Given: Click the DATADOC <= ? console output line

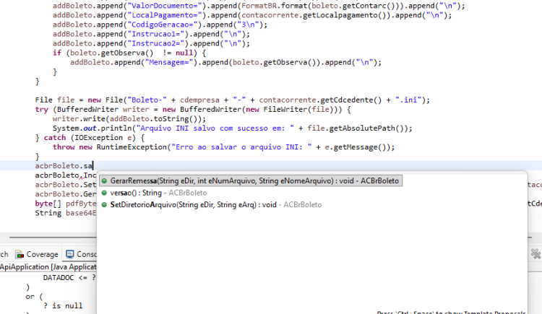Looking at the screenshot, I should coord(69,278).
